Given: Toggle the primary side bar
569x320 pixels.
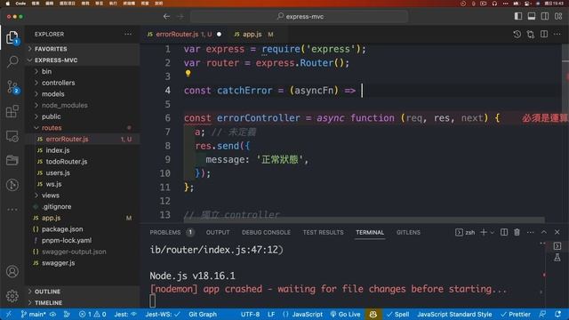Looking at the screenshot, I should (518, 16).
